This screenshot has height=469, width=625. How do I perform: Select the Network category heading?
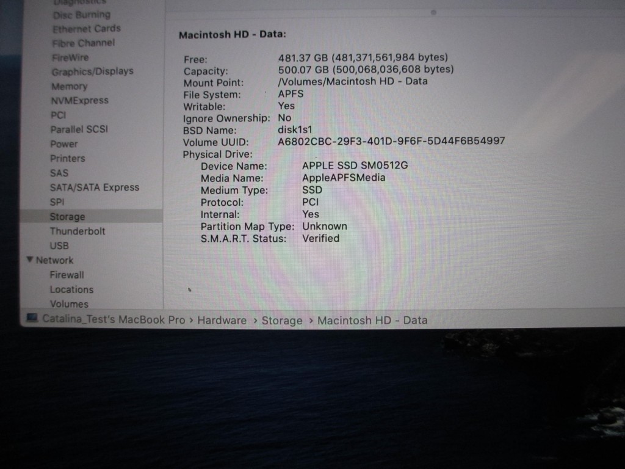tap(54, 260)
